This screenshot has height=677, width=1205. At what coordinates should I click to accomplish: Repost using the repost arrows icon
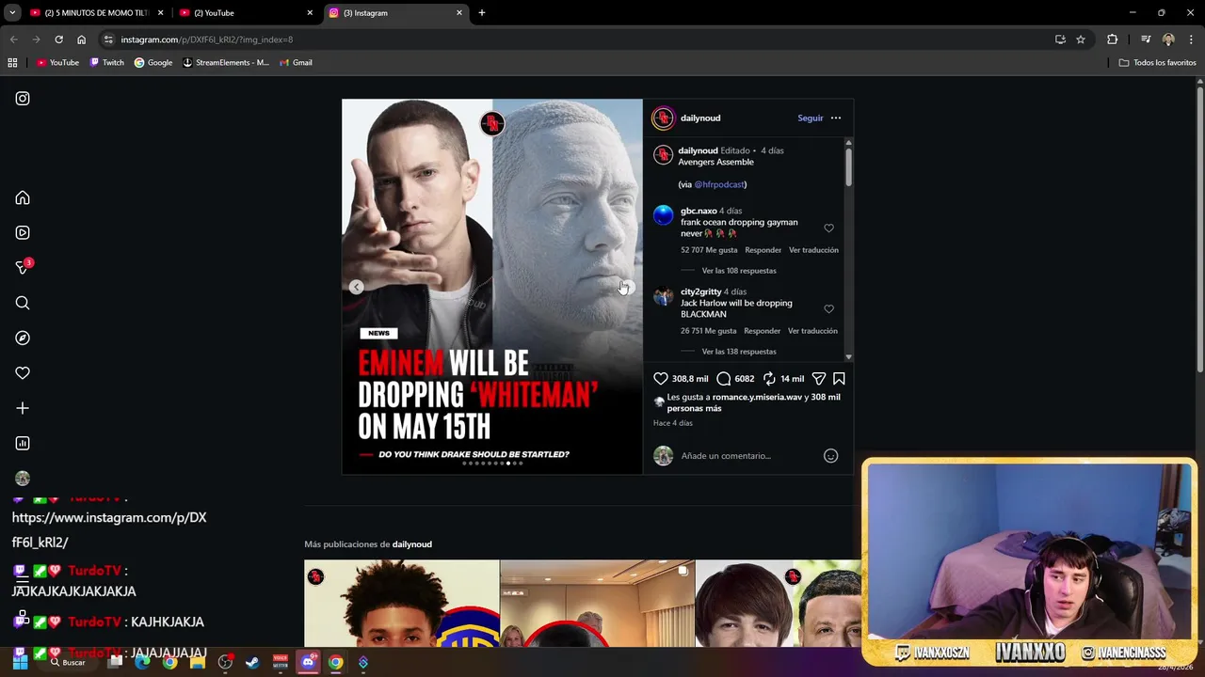pyautogui.click(x=769, y=378)
